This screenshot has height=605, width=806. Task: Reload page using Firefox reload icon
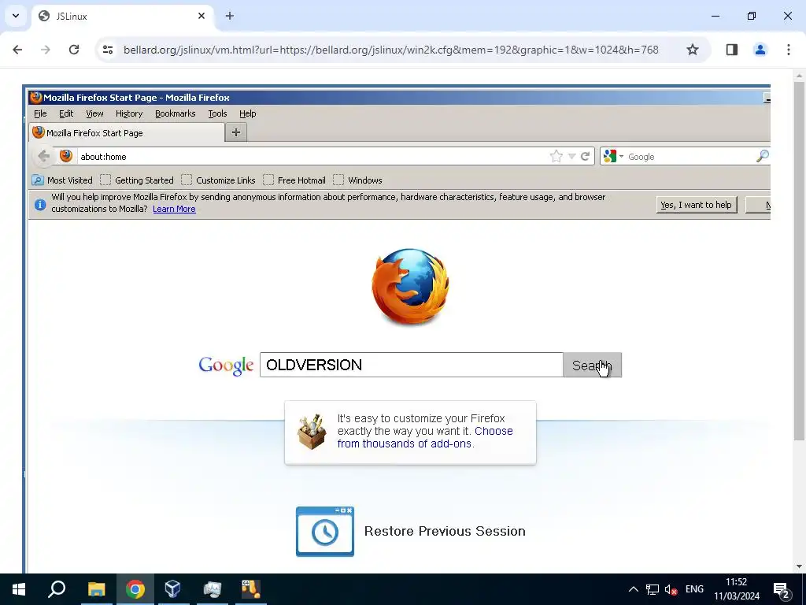pos(585,157)
